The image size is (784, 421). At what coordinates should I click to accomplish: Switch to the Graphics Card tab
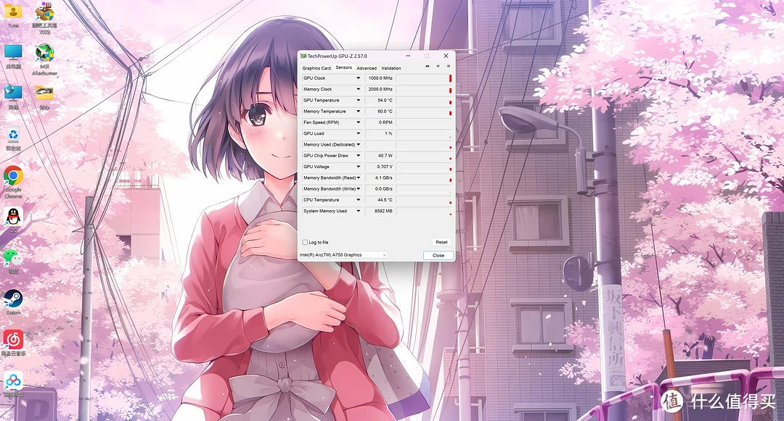pos(317,68)
